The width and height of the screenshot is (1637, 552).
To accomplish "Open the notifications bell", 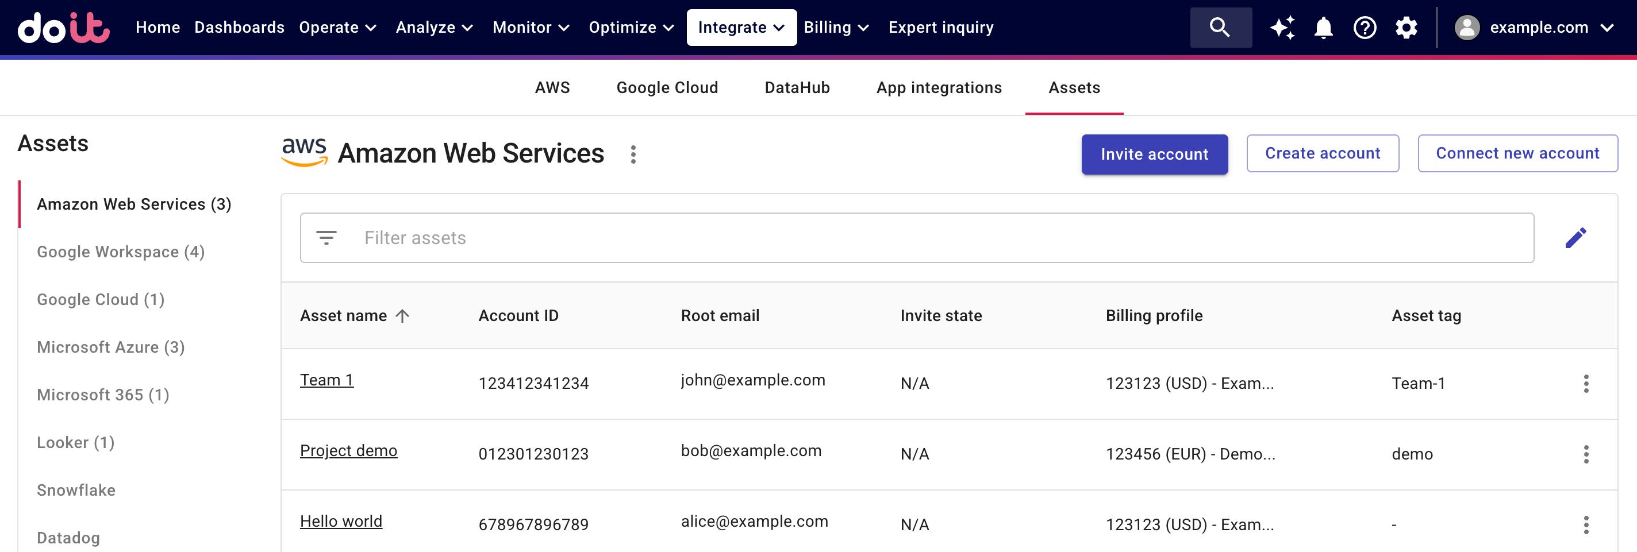I will pos(1323,28).
